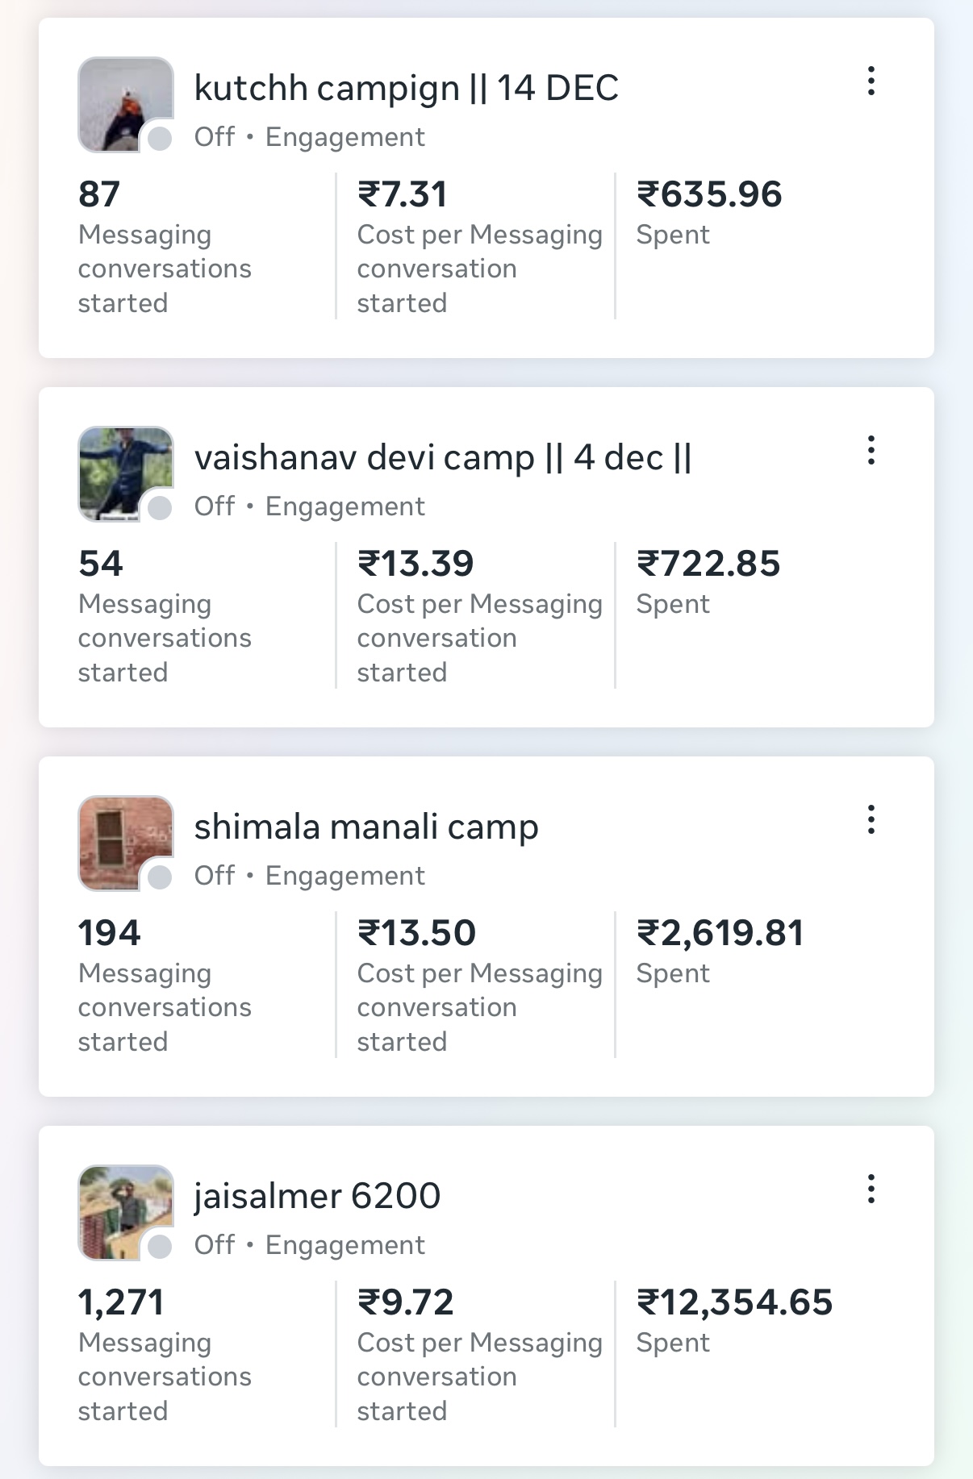Open the vaishanav devi camp || 4 dec title

point(442,457)
